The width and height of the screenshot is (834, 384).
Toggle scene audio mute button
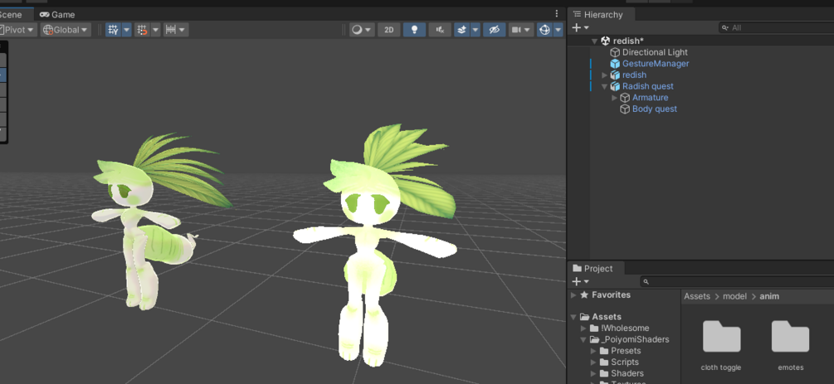pyautogui.click(x=440, y=30)
